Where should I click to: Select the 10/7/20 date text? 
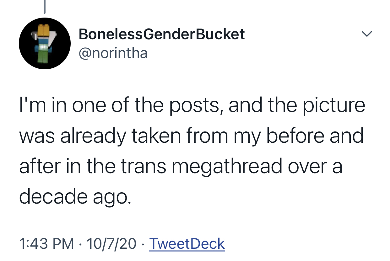click(x=111, y=244)
